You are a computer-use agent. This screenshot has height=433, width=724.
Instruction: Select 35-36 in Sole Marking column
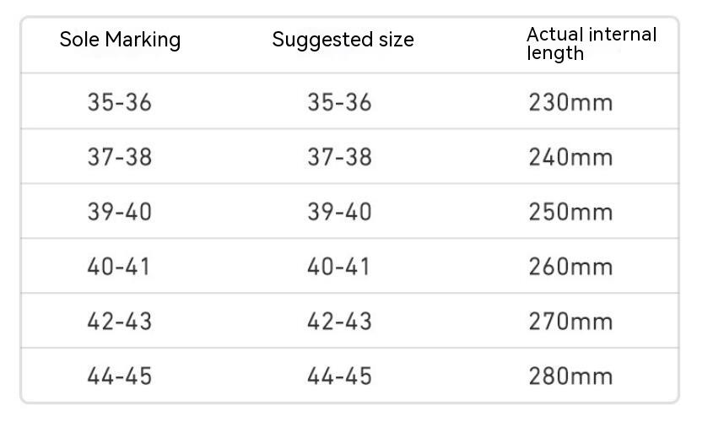(x=119, y=102)
